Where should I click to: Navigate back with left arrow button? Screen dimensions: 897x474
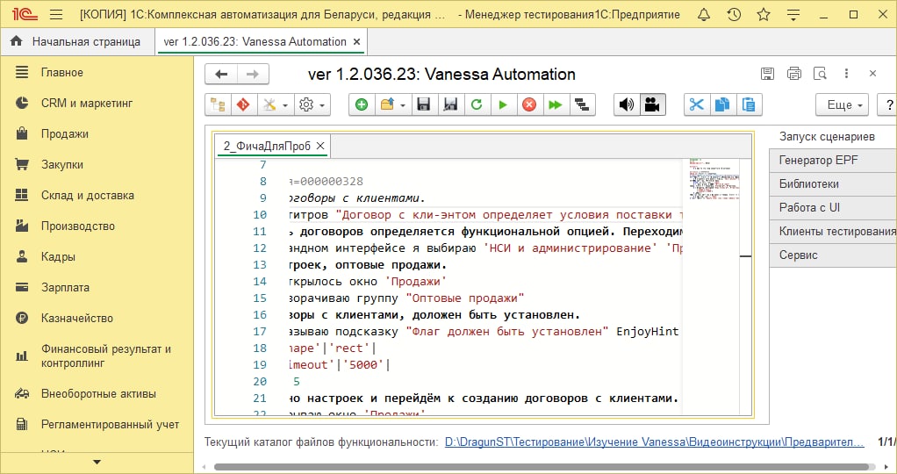tap(221, 74)
